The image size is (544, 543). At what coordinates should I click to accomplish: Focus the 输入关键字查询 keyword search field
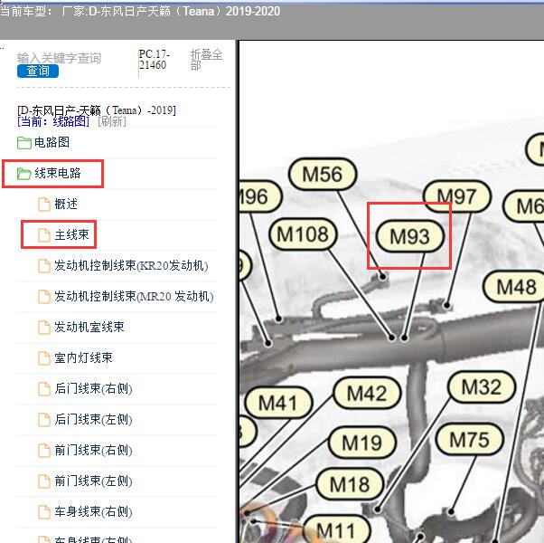point(59,58)
